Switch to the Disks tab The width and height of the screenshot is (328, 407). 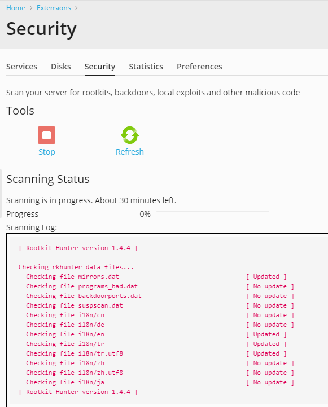(61, 67)
